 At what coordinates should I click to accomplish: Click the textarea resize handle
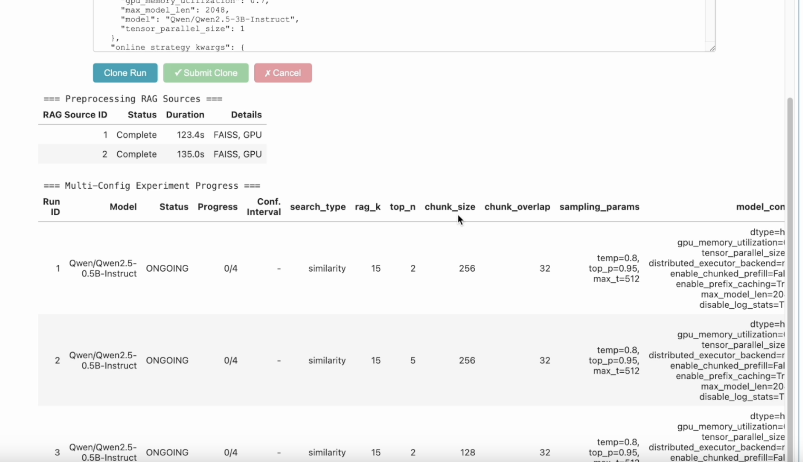click(712, 48)
